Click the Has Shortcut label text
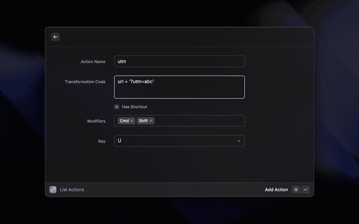Viewport: 359px width, 224px height. [134, 106]
